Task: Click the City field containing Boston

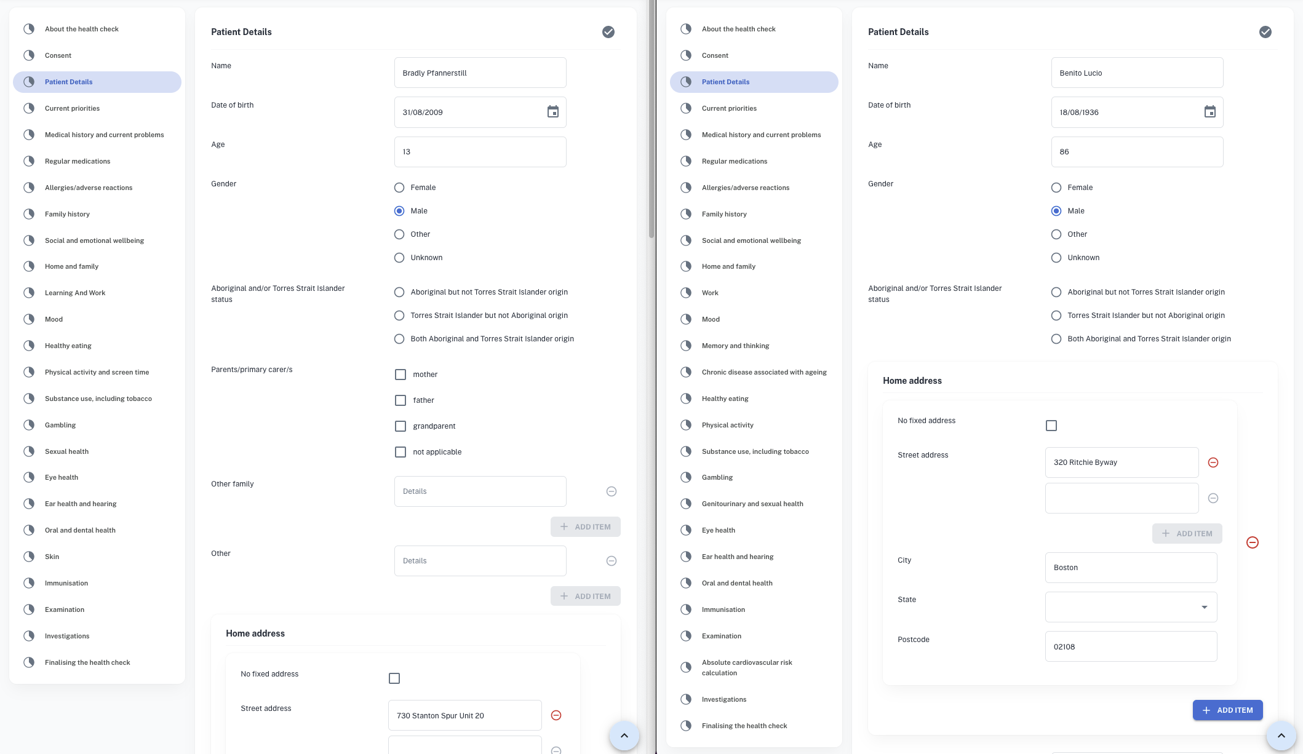Action: click(1131, 568)
